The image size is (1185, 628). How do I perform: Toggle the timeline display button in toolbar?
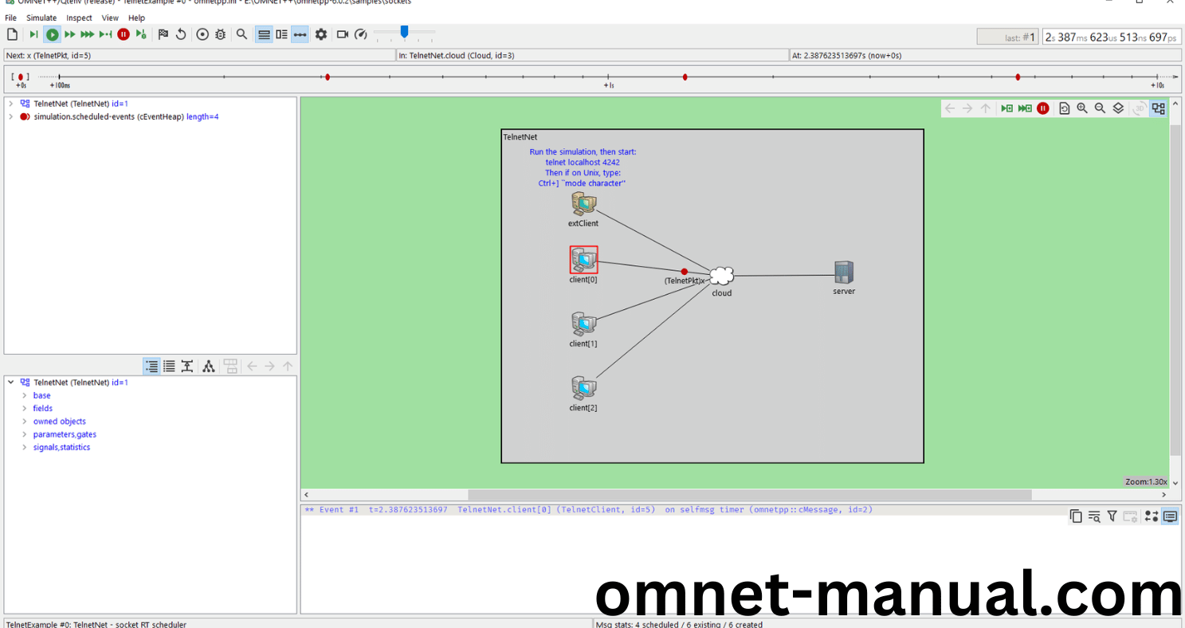300,34
